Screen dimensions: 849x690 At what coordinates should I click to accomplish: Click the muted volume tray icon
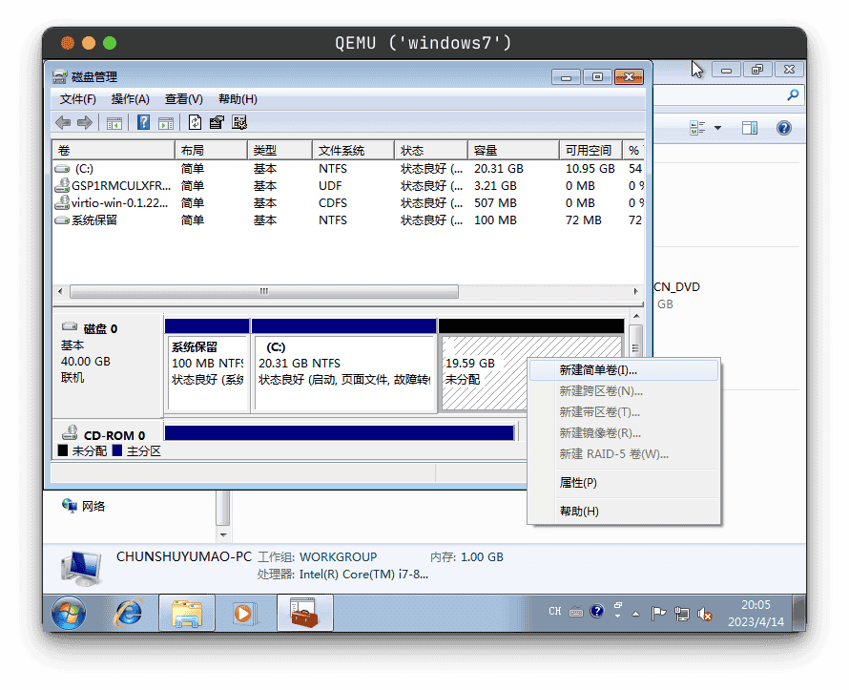[x=704, y=614]
